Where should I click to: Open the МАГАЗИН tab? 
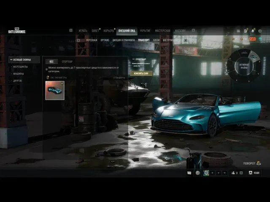pos(180,31)
